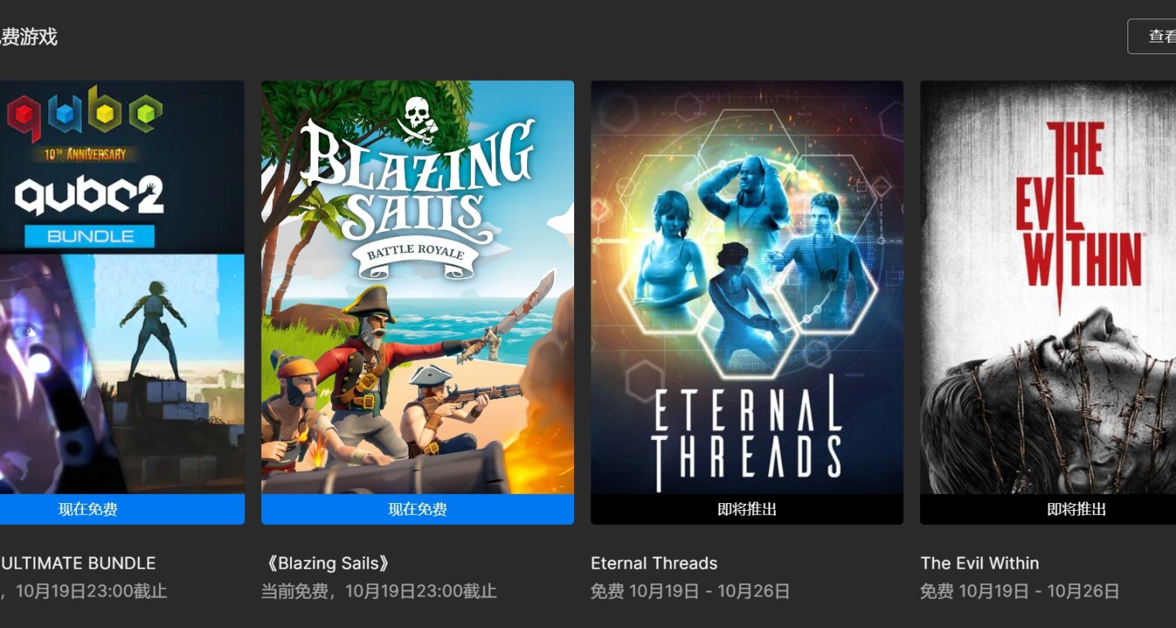Viewport: 1176px width, 628px height.
Task: Open The Evil Within title link
Action: 979,563
